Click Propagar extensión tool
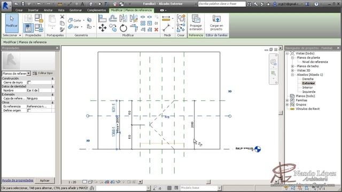This screenshot has height=192, width=342. (196, 23)
